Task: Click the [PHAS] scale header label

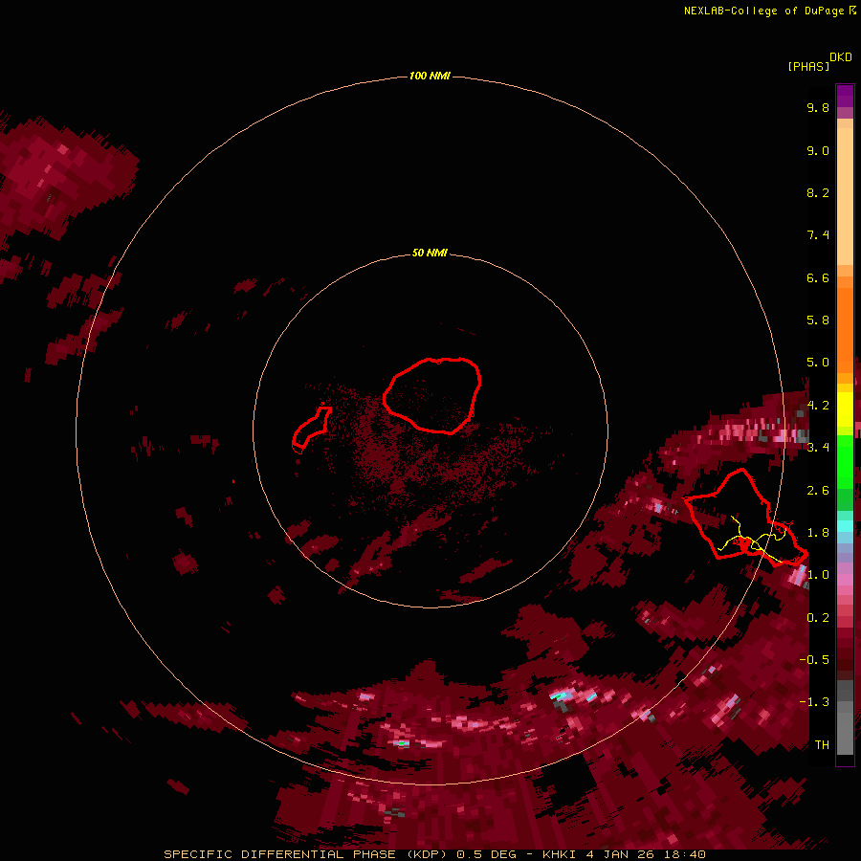Action: click(x=808, y=66)
